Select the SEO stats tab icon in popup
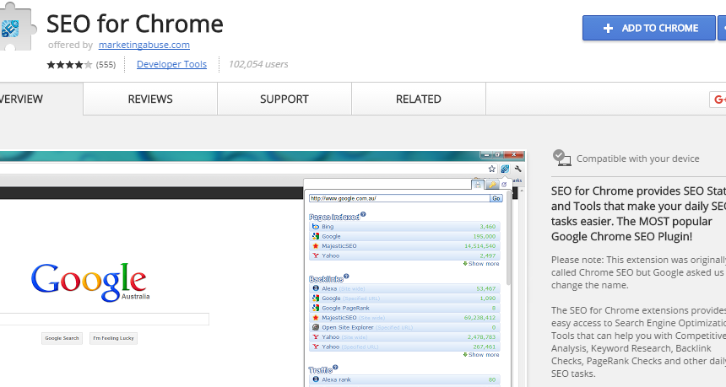726x387 pixels. [x=477, y=185]
